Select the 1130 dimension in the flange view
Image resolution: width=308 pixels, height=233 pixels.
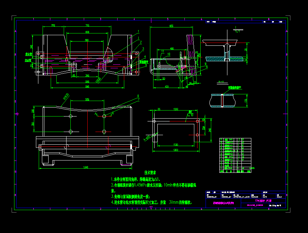[x=176, y=145]
